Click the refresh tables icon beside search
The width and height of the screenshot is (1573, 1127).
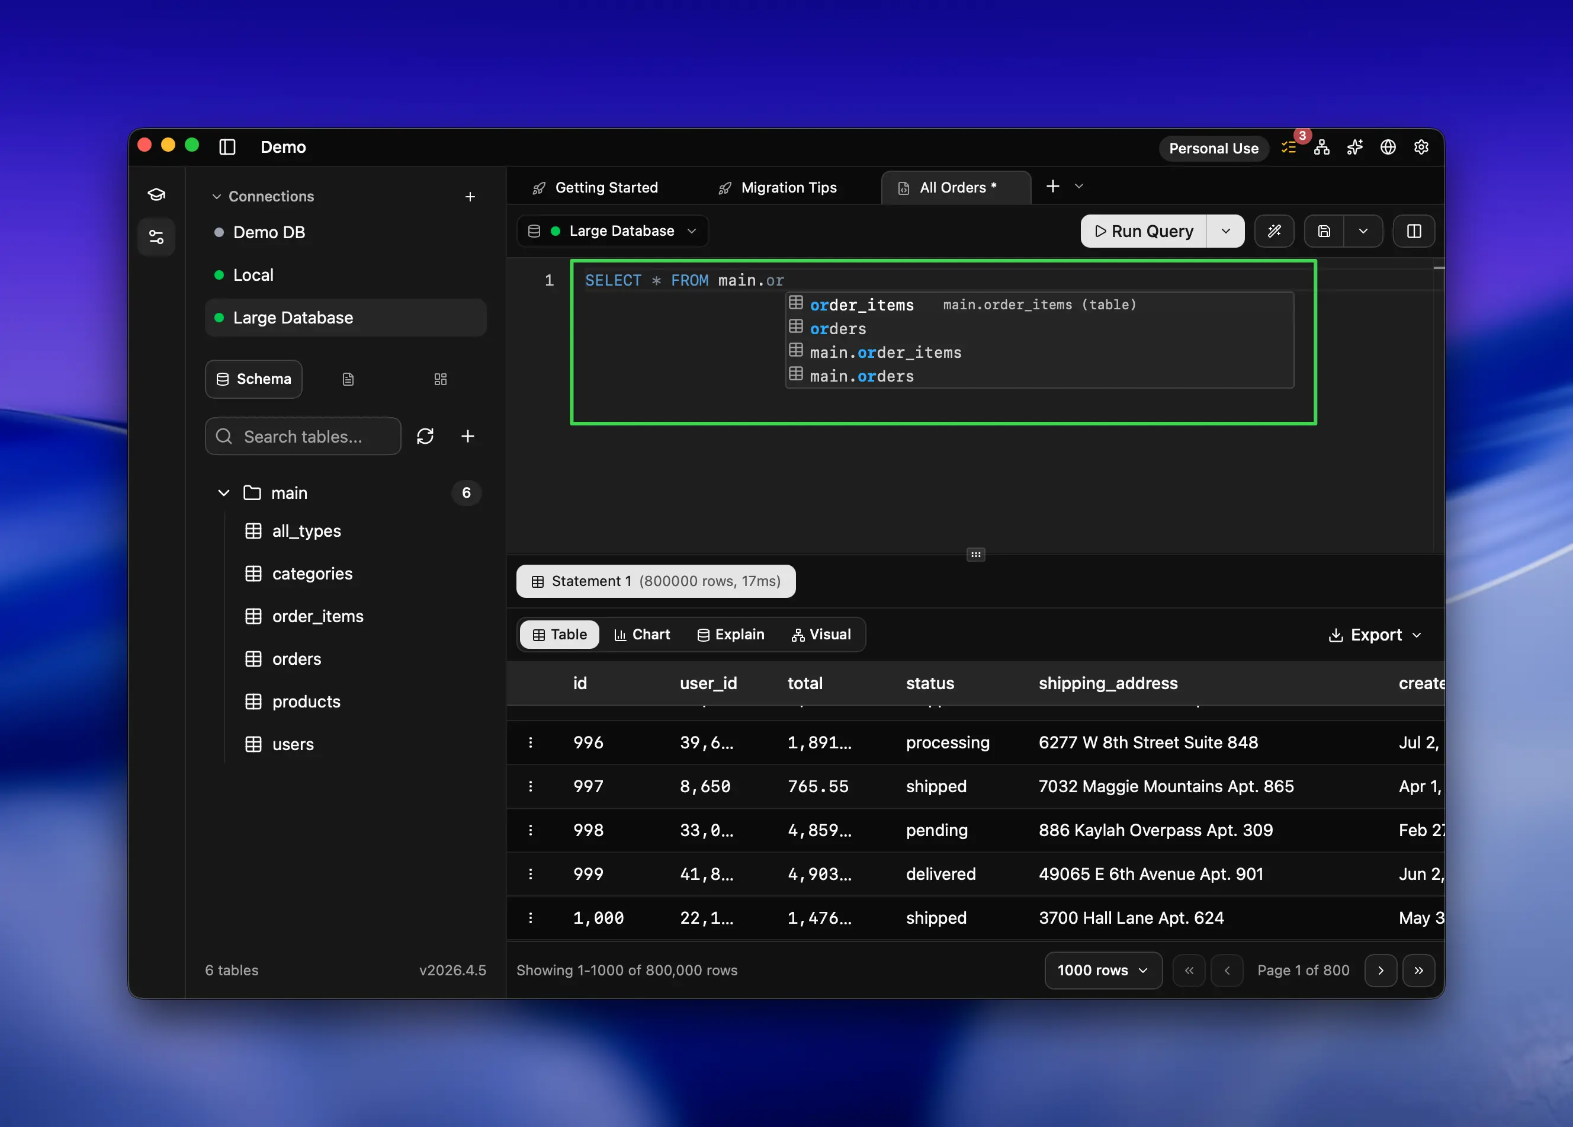point(425,436)
